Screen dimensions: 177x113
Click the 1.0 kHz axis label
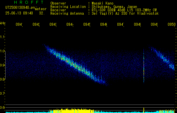[x=2, y=51]
